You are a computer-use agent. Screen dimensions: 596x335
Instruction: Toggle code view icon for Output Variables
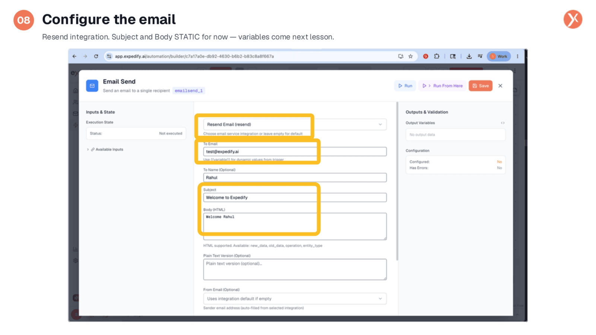(x=503, y=123)
